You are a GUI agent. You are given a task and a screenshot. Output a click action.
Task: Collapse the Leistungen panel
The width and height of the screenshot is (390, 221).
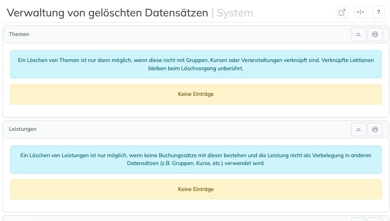[359, 129]
